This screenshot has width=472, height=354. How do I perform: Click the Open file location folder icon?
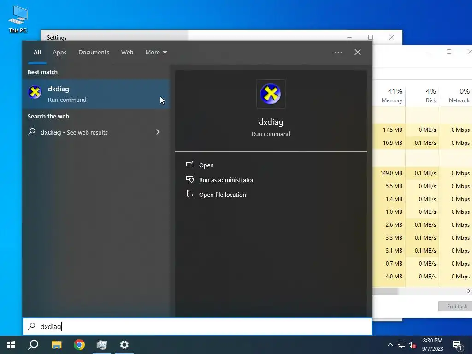(189, 194)
